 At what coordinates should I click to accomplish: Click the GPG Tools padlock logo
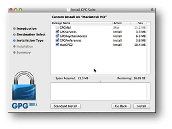pyautogui.click(x=24, y=85)
